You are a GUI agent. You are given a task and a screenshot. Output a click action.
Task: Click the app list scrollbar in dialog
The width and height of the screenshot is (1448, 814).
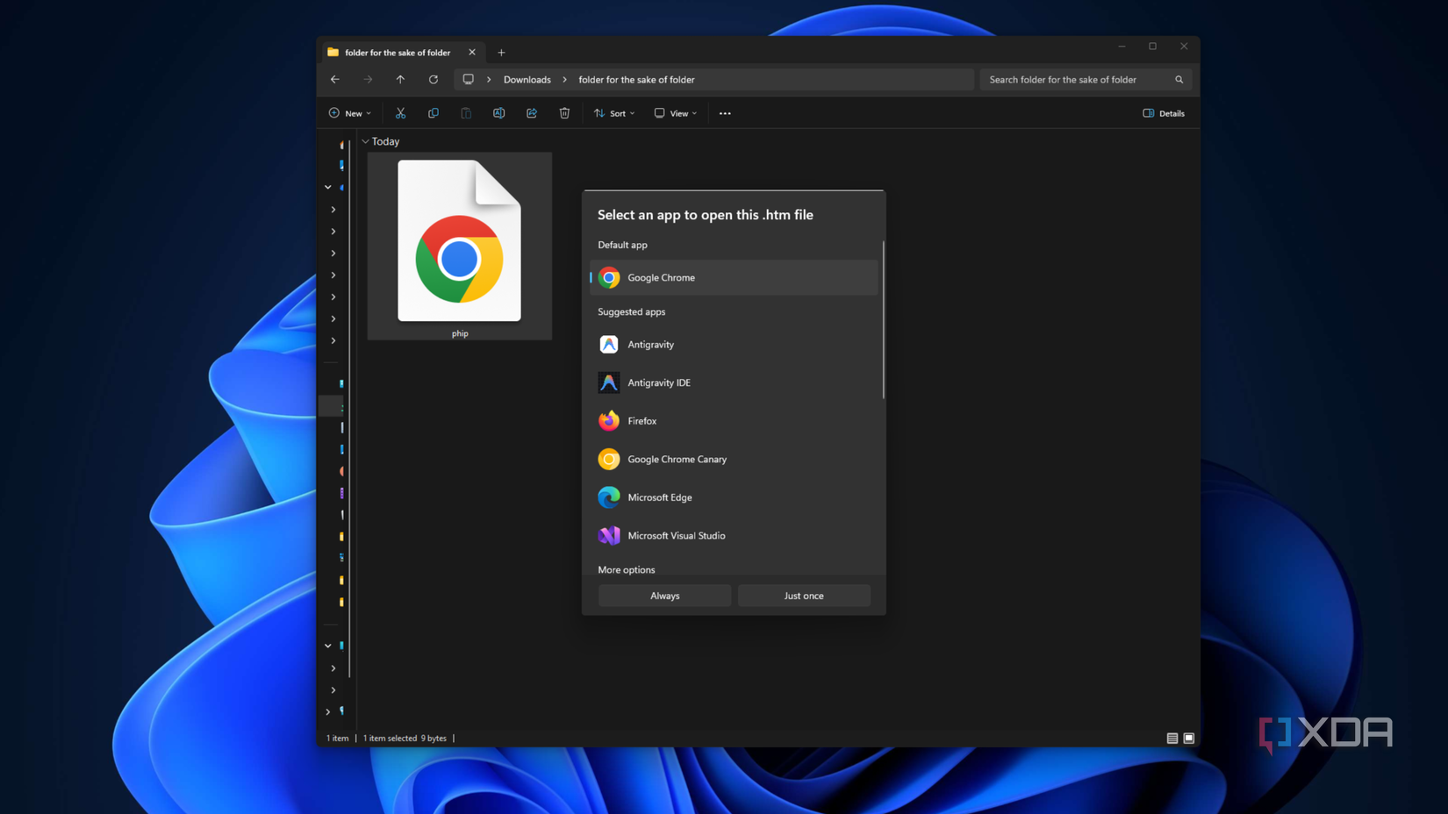pyautogui.click(x=883, y=320)
